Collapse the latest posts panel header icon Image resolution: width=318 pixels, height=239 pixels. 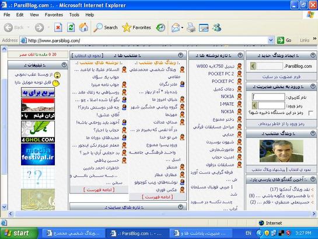tap(240, 55)
